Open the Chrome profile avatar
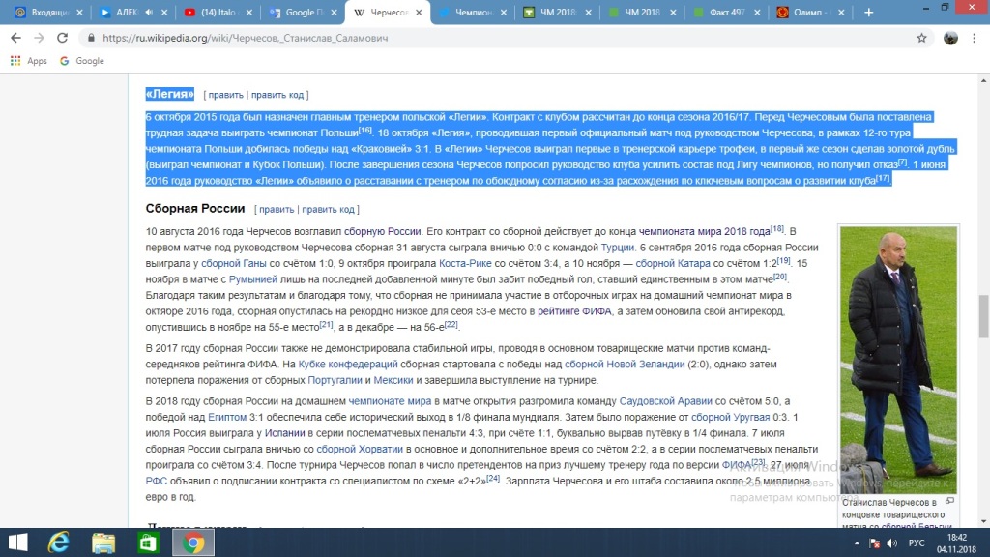Screen dimensions: 990x557 click(950, 38)
